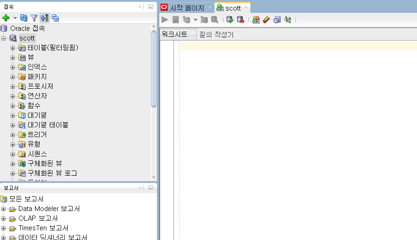Collapse all connection tree nodes icon
The image size is (417, 240).
55,18
